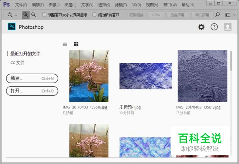Click the Ps logo in title bar
This screenshot has height=164, width=239.
tap(7, 4)
